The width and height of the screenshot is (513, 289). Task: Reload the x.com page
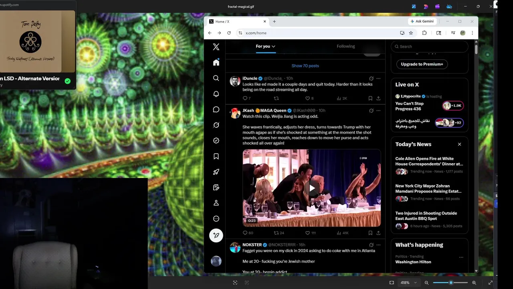pyautogui.click(x=229, y=33)
